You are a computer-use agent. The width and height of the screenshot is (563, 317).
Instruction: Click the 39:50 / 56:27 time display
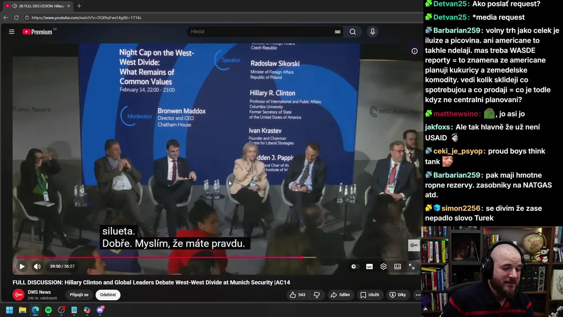click(62, 266)
